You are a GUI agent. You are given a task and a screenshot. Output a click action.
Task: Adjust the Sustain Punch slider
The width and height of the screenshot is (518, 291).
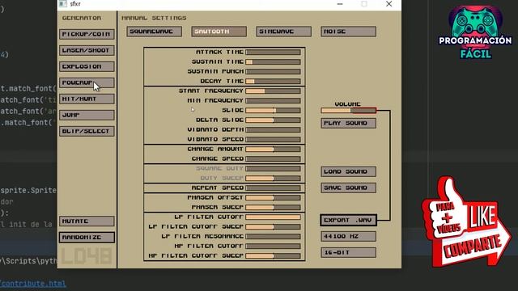click(274, 71)
